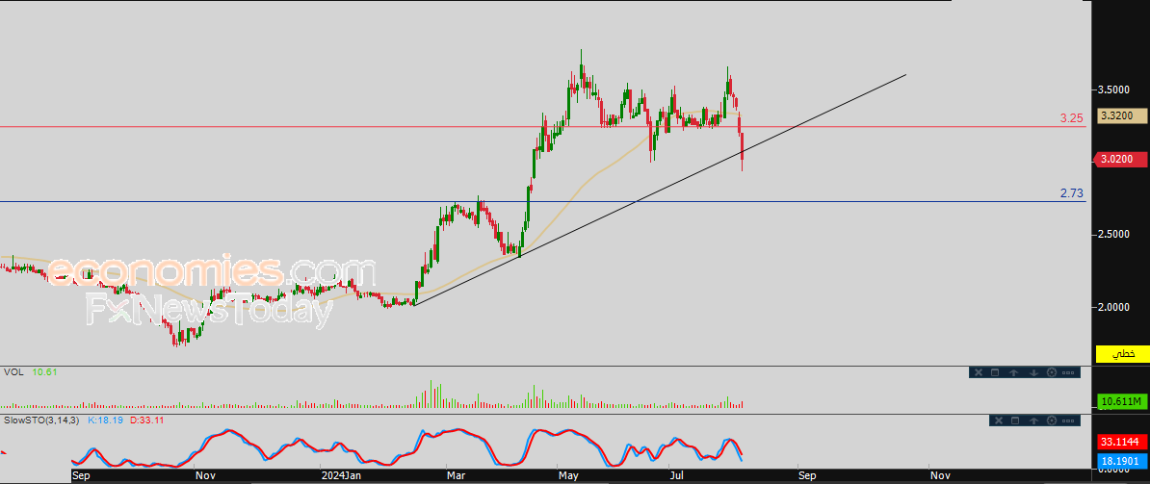
Task: Close the VOL indicator panel
Action: coord(979,372)
